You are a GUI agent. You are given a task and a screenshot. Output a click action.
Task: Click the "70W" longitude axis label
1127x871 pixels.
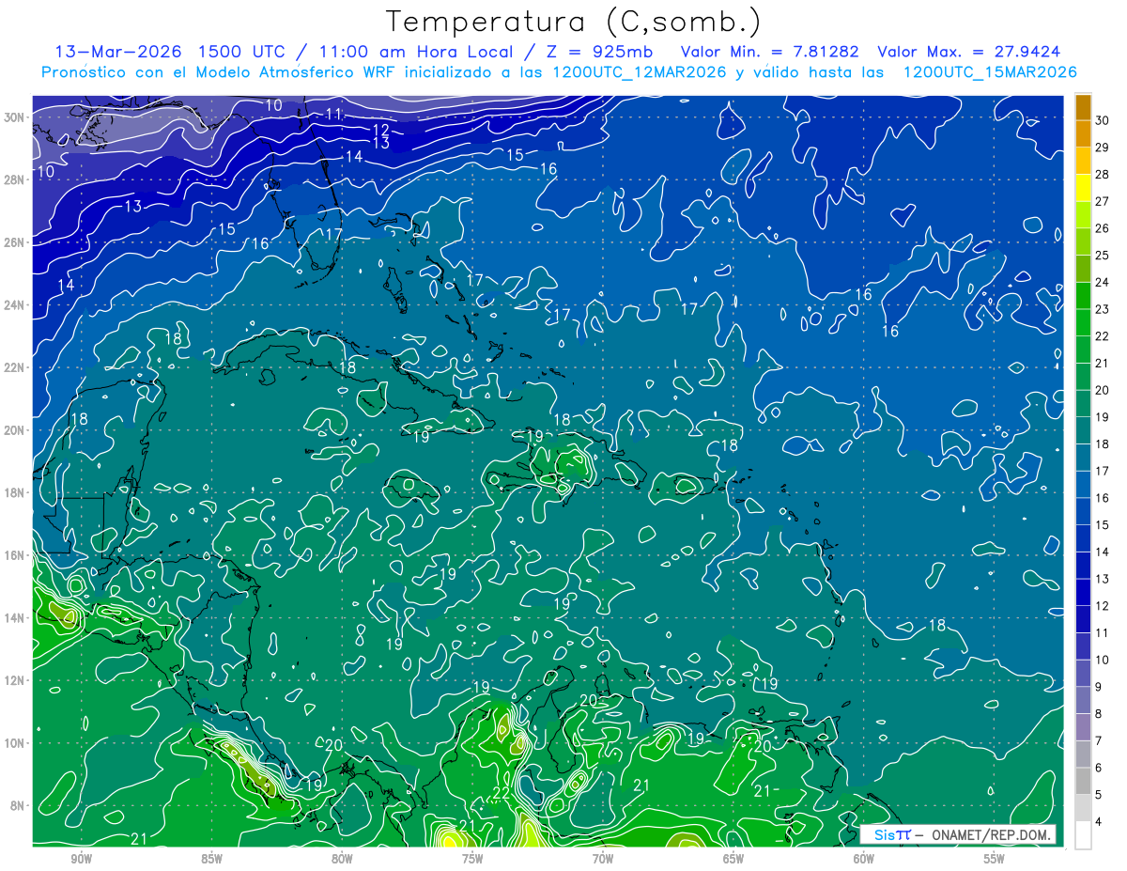[603, 860]
